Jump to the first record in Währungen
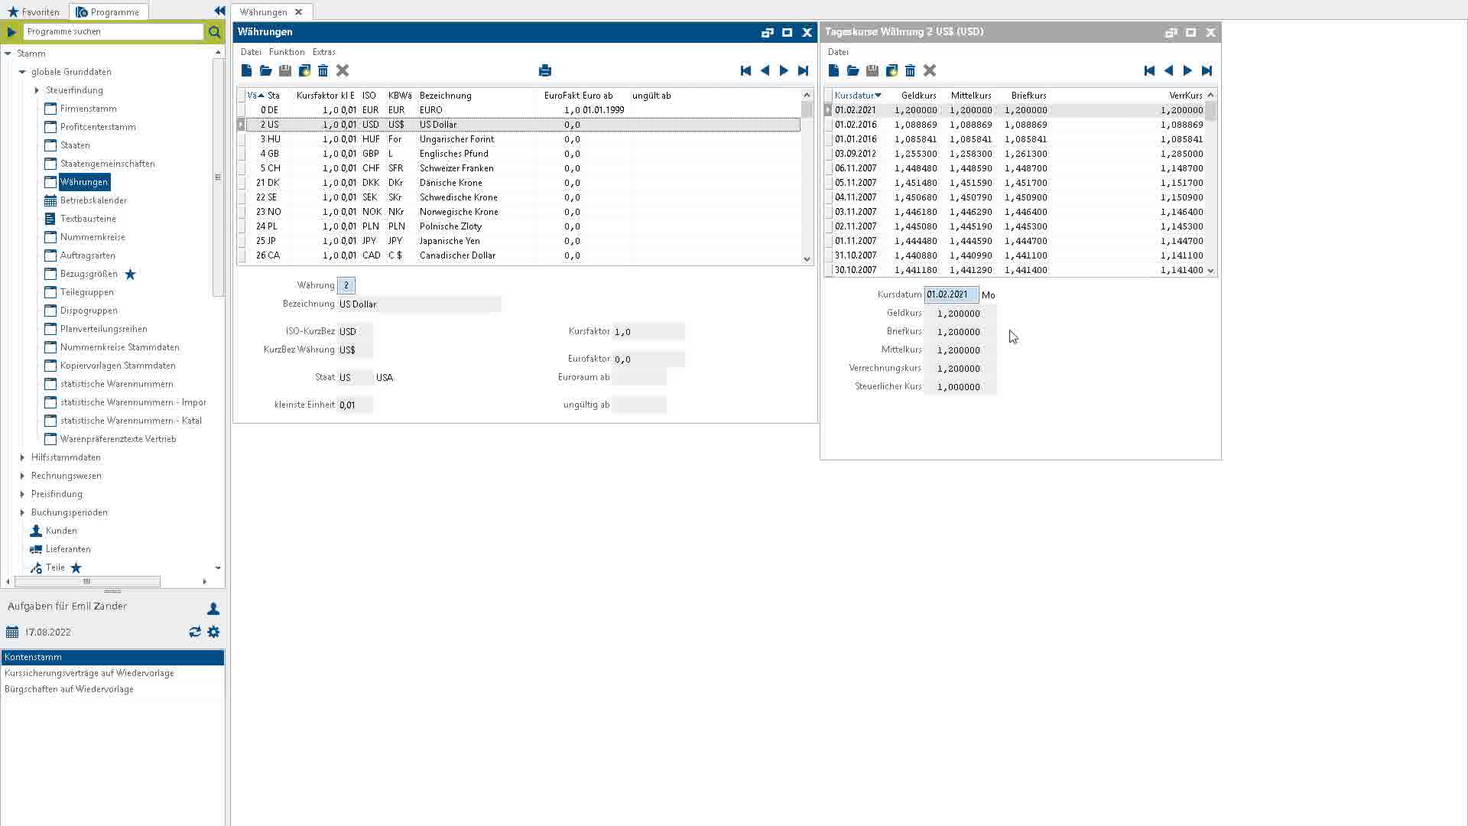This screenshot has width=1468, height=826. pos(745,70)
